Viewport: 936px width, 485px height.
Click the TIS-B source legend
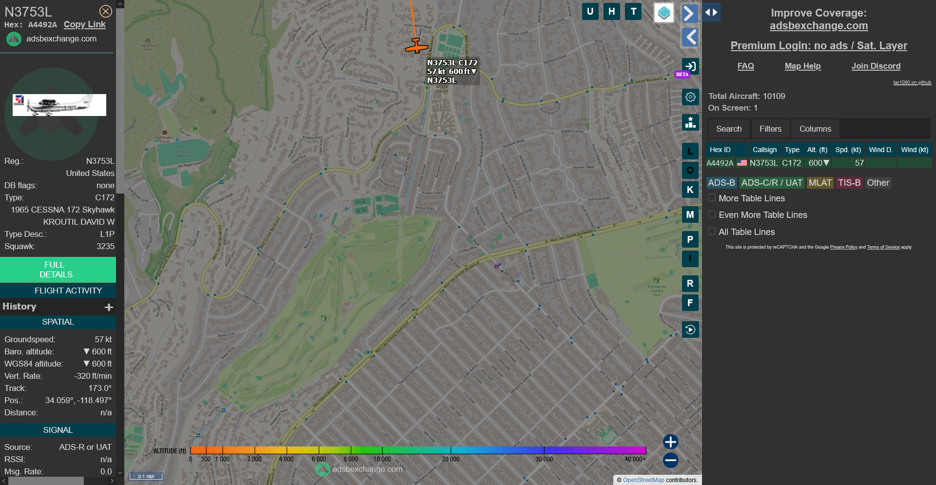coord(849,183)
